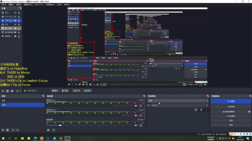Open File Explorer from the taskbar

[x=22, y=138]
